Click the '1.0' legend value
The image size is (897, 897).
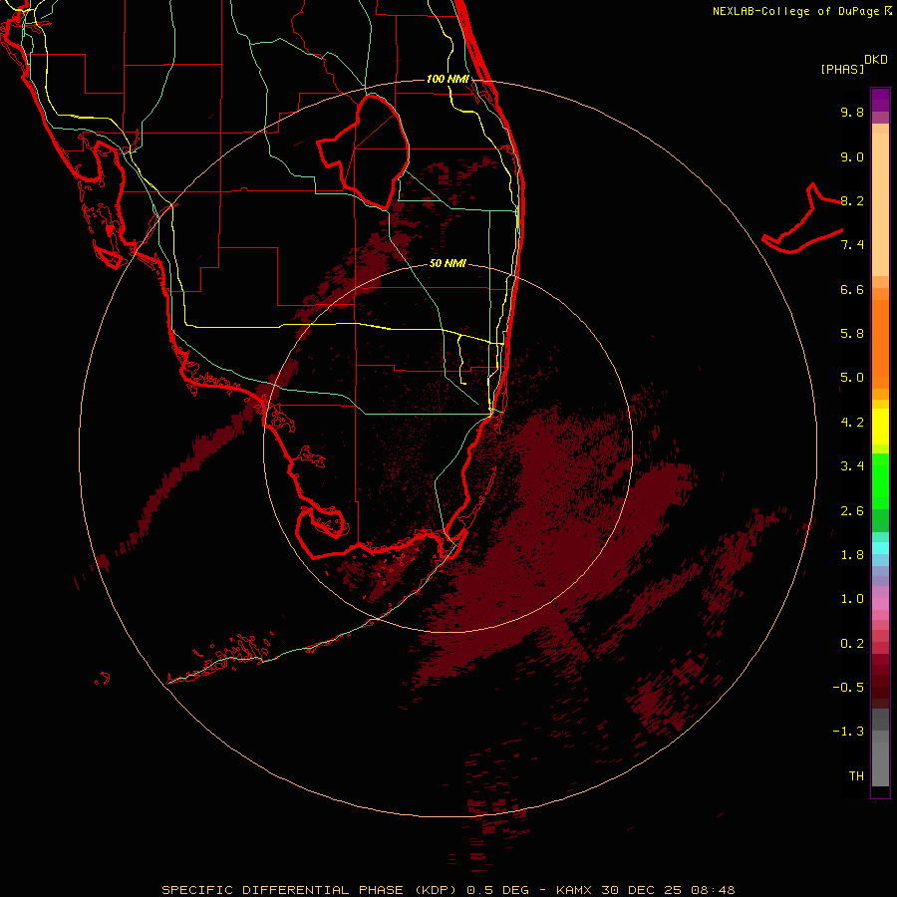coord(852,599)
